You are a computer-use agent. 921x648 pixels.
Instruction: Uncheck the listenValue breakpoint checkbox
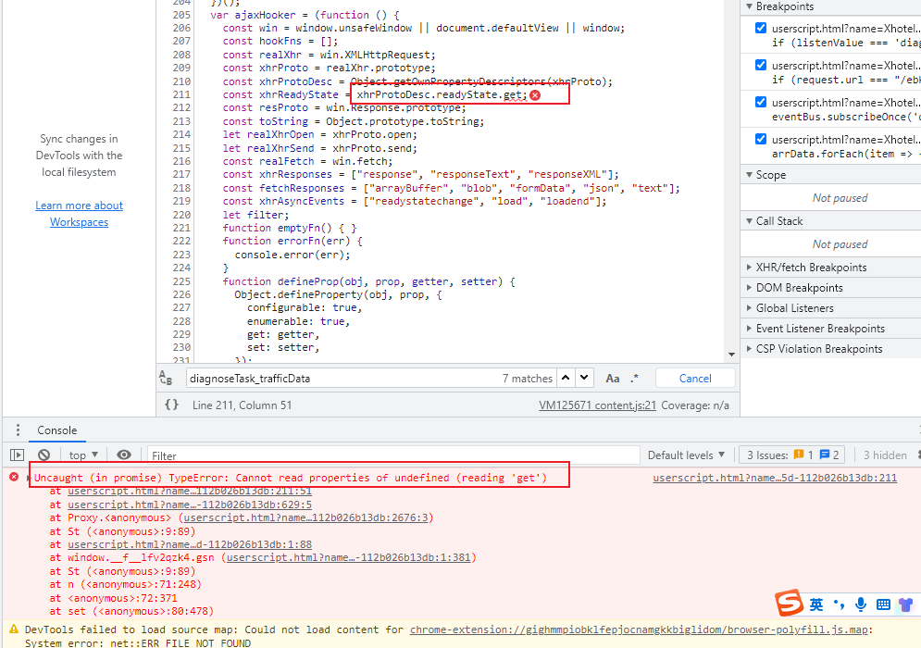coord(760,28)
